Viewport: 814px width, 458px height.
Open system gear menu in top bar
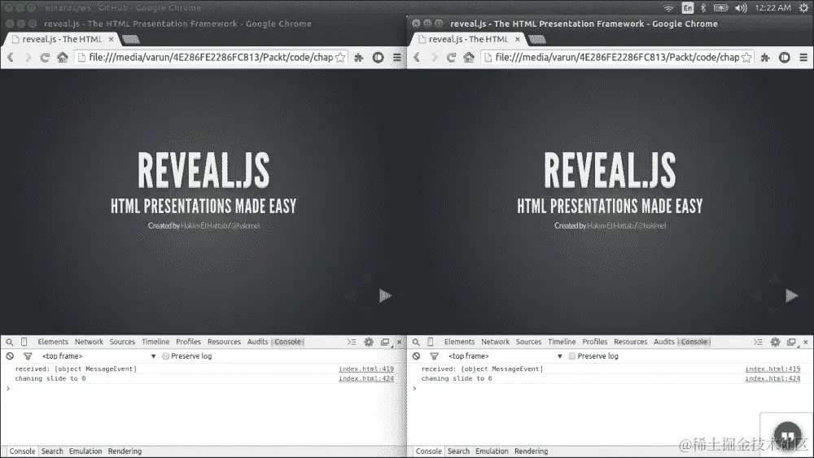(803, 8)
